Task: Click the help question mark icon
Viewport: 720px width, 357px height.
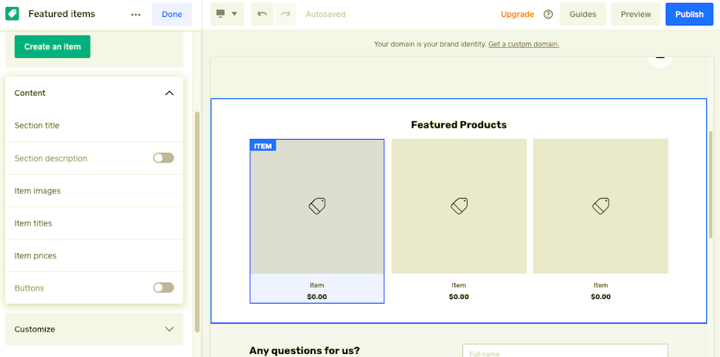Action: [548, 14]
